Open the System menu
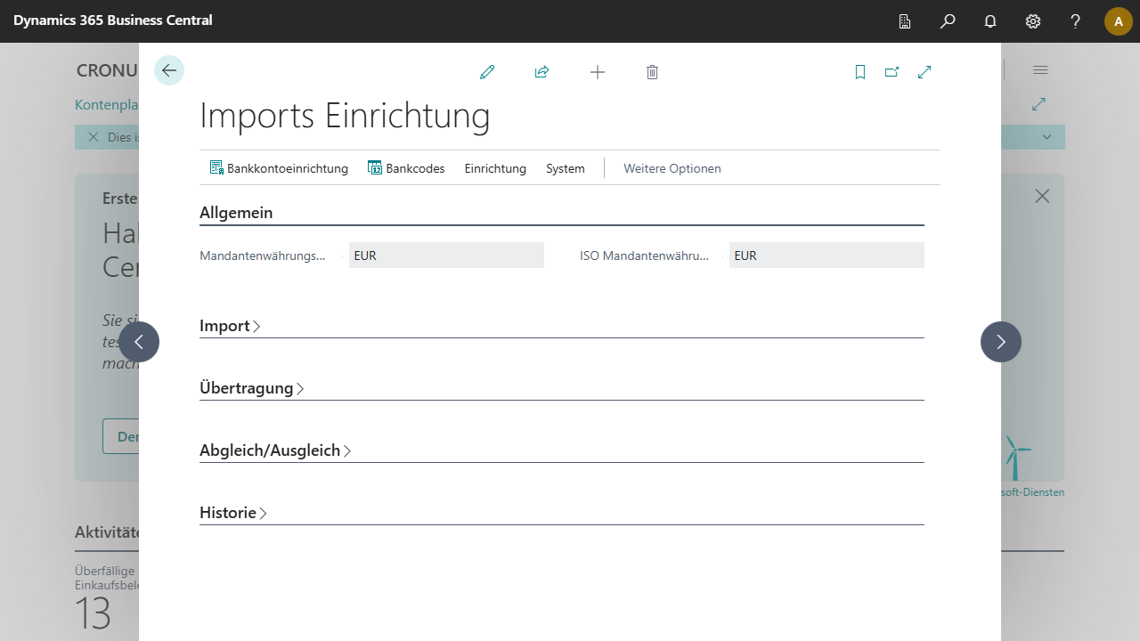This screenshot has height=641, width=1140. tap(566, 168)
